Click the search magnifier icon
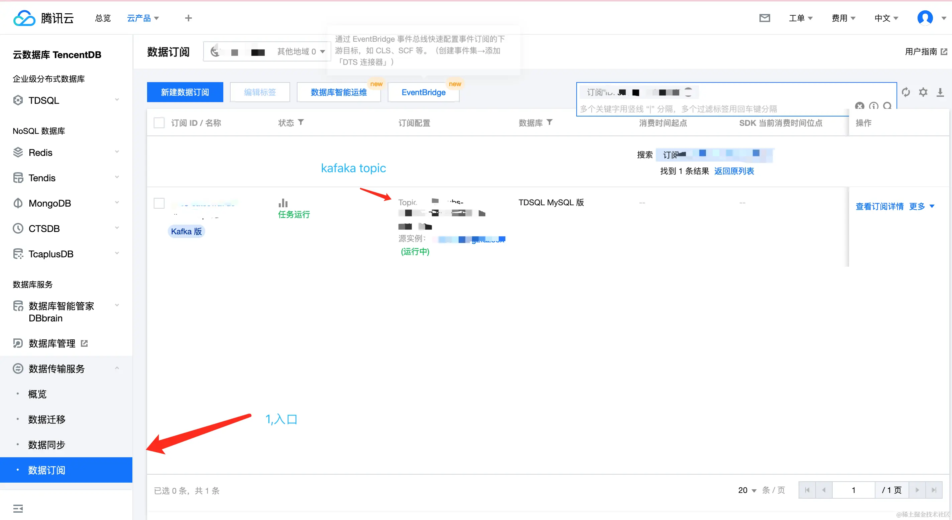This screenshot has width=952, height=520. pyautogui.click(x=887, y=106)
